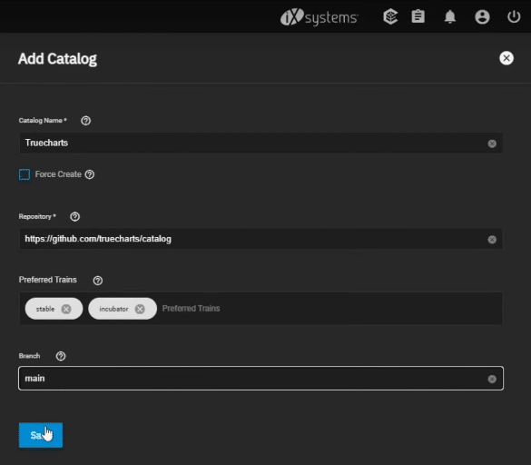Screen dimensions: 531x465
Task: Click the Catalog Name input field
Action: tap(261, 143)
